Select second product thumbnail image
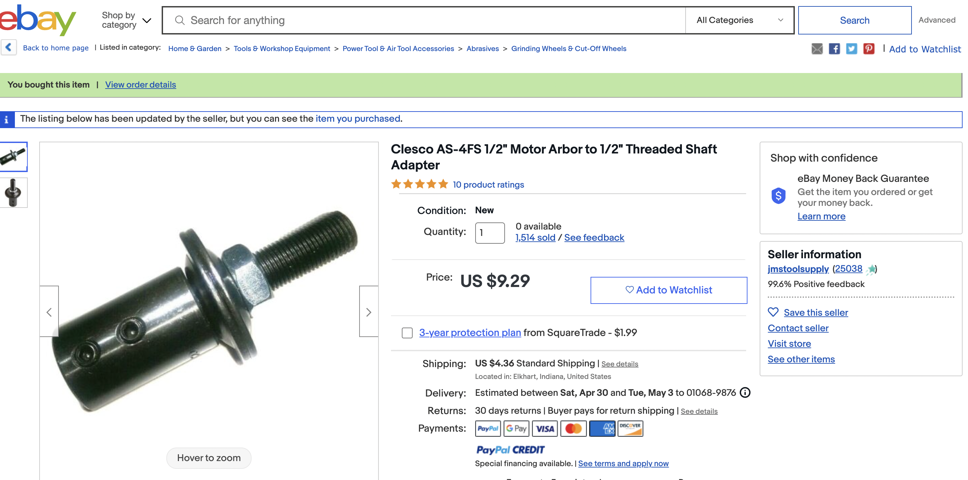The height and width of the screenshot is (480, 968). pyautogui.click(x=14, y=193)
